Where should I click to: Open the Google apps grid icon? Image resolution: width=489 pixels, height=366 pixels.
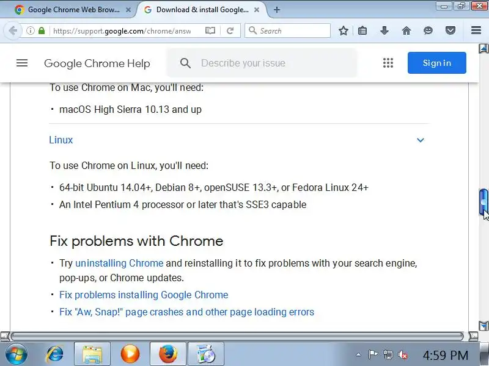point(388,63)
